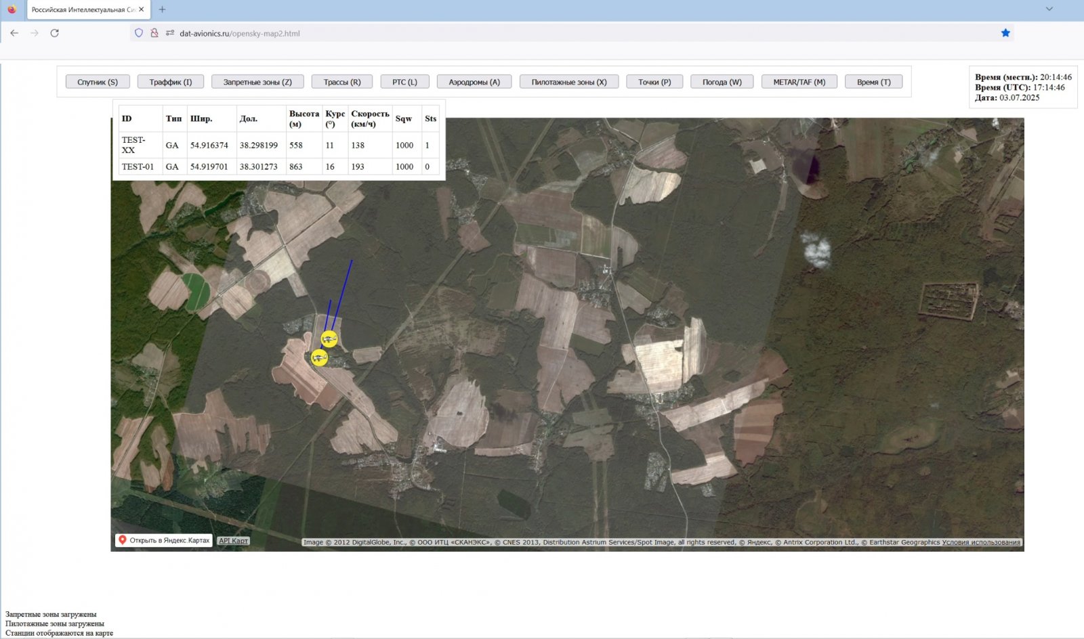Show restricted zones via Запретные зоны (Z)
Viewport: 1084px width, 639px height.
pos(257,82)
